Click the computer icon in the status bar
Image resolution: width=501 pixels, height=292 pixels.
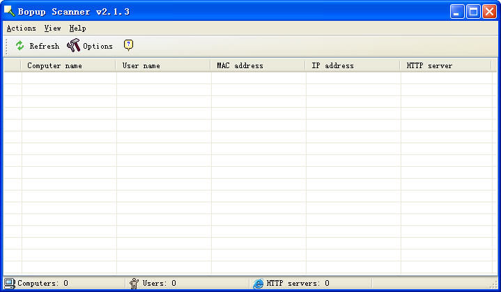coord(10,284)
